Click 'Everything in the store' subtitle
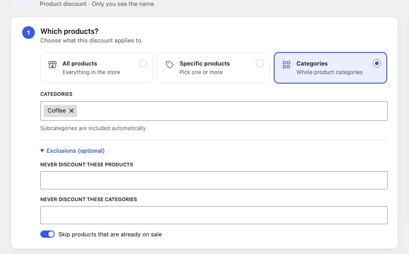 (91, 72)
